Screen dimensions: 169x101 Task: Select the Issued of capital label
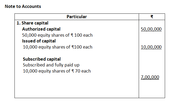coord(39,41)
